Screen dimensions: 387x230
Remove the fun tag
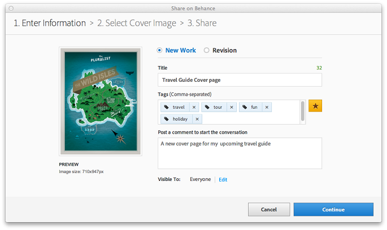(267, 107)
